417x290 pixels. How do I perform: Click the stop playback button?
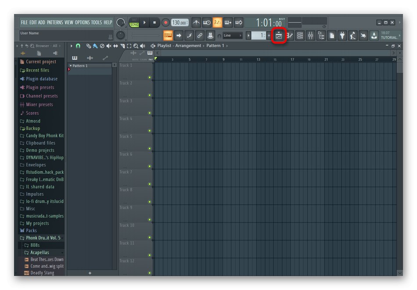[155, 22]
